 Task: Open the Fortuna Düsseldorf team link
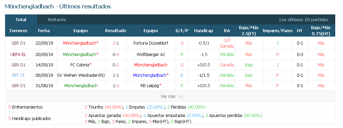(x=151, y=43)
